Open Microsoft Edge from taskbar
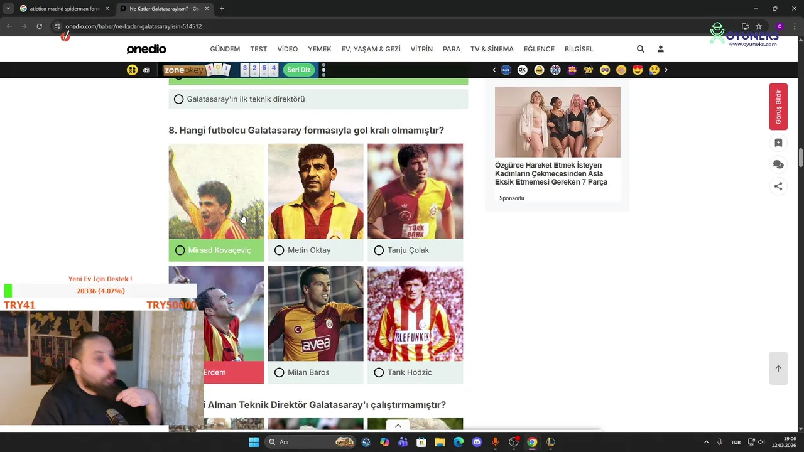This screenshot has height=452, width=804. [x=459, y=442]
